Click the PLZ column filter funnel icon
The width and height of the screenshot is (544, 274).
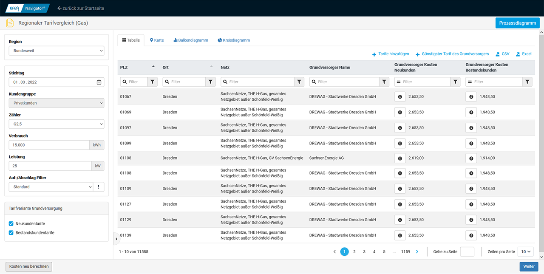click(x=153, y=82)
